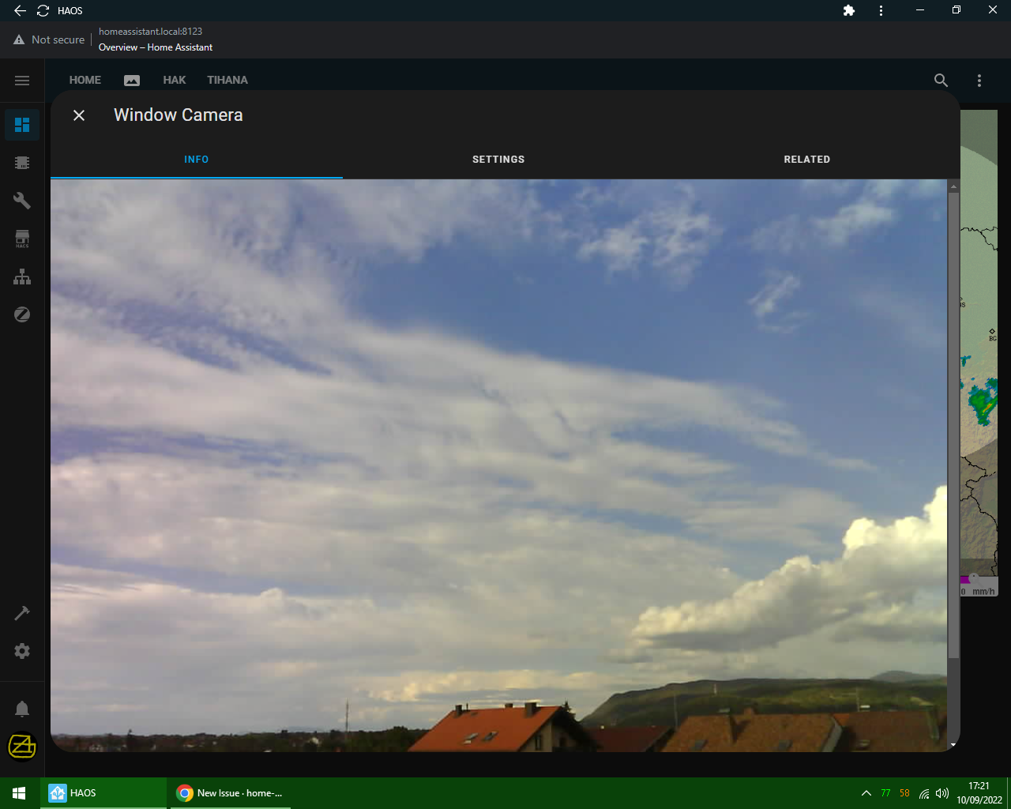Switch to the Settings tab
1011x809 pixels.
[x=498, y=160]
